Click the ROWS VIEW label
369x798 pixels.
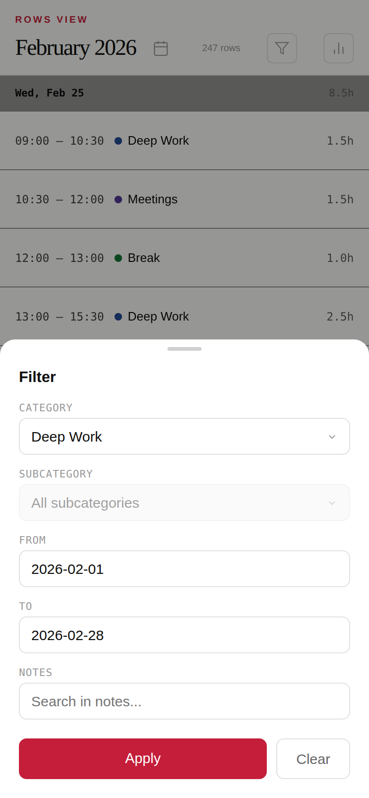click(x=51, y=19)
